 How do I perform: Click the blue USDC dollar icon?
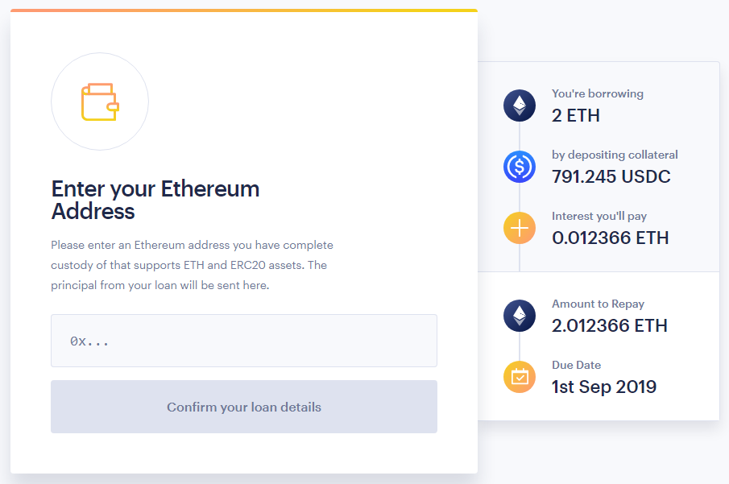coord(520,167)
